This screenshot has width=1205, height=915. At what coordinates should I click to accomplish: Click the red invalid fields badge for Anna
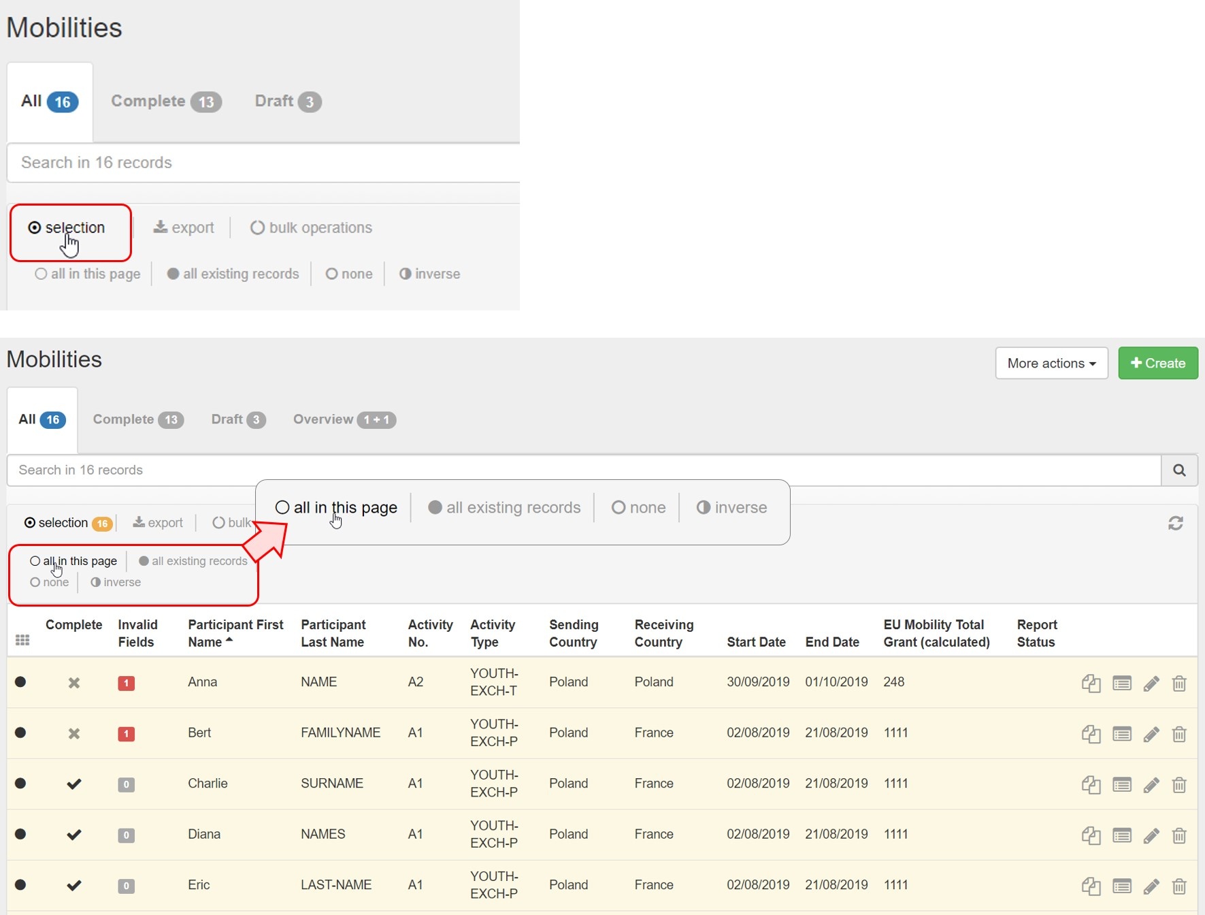pyautogui.click(x=126, y=683)
